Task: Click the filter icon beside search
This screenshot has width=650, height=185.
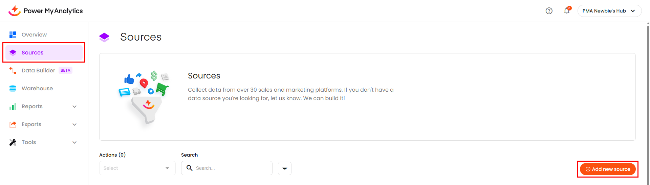Action: 284,168
